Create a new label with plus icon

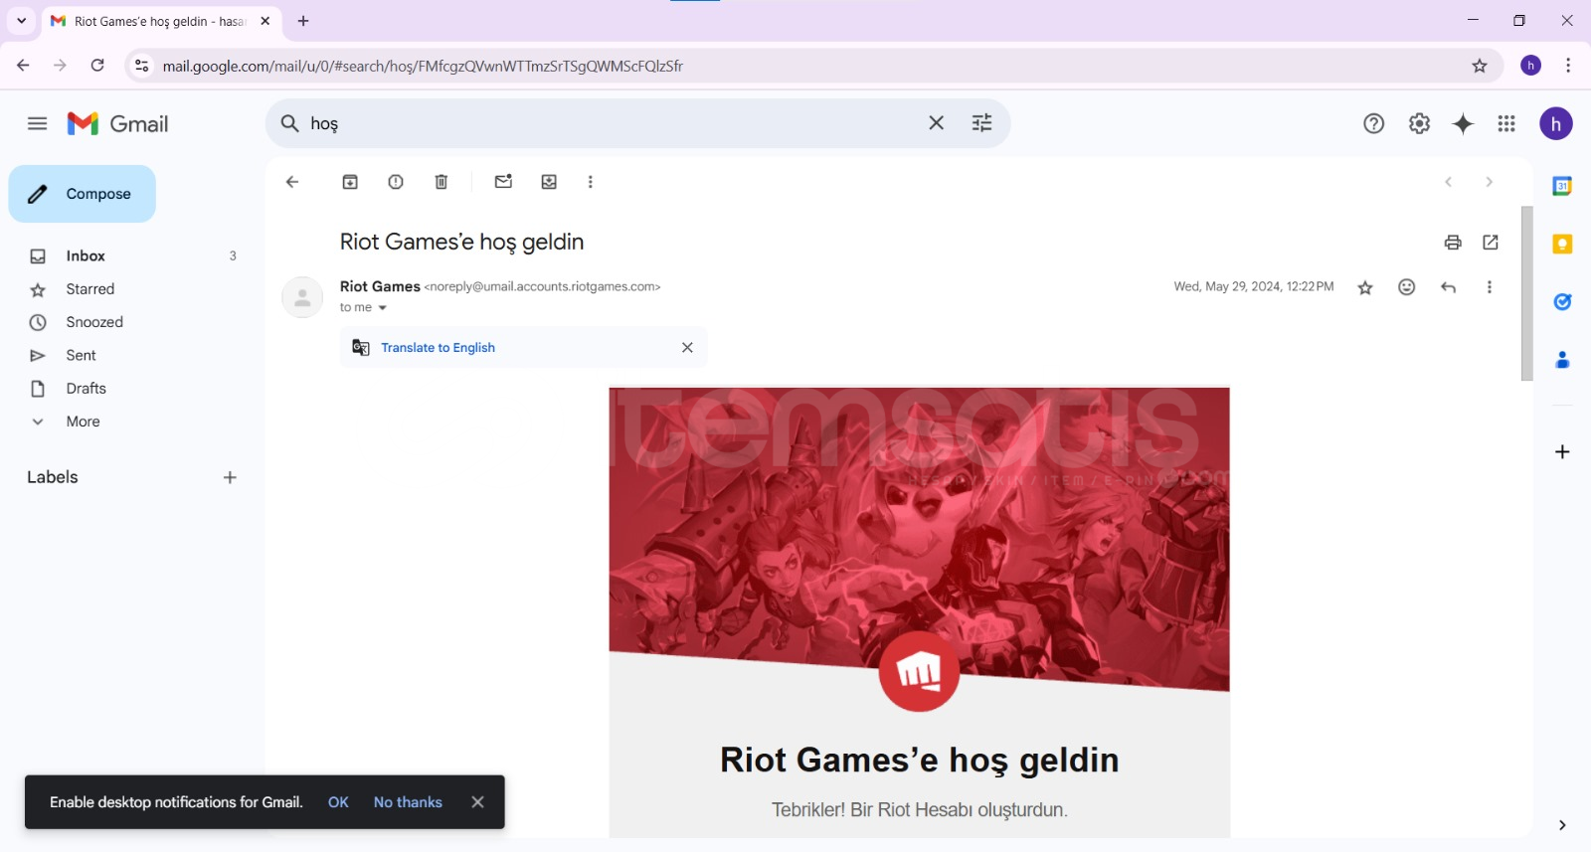[230, 478]
